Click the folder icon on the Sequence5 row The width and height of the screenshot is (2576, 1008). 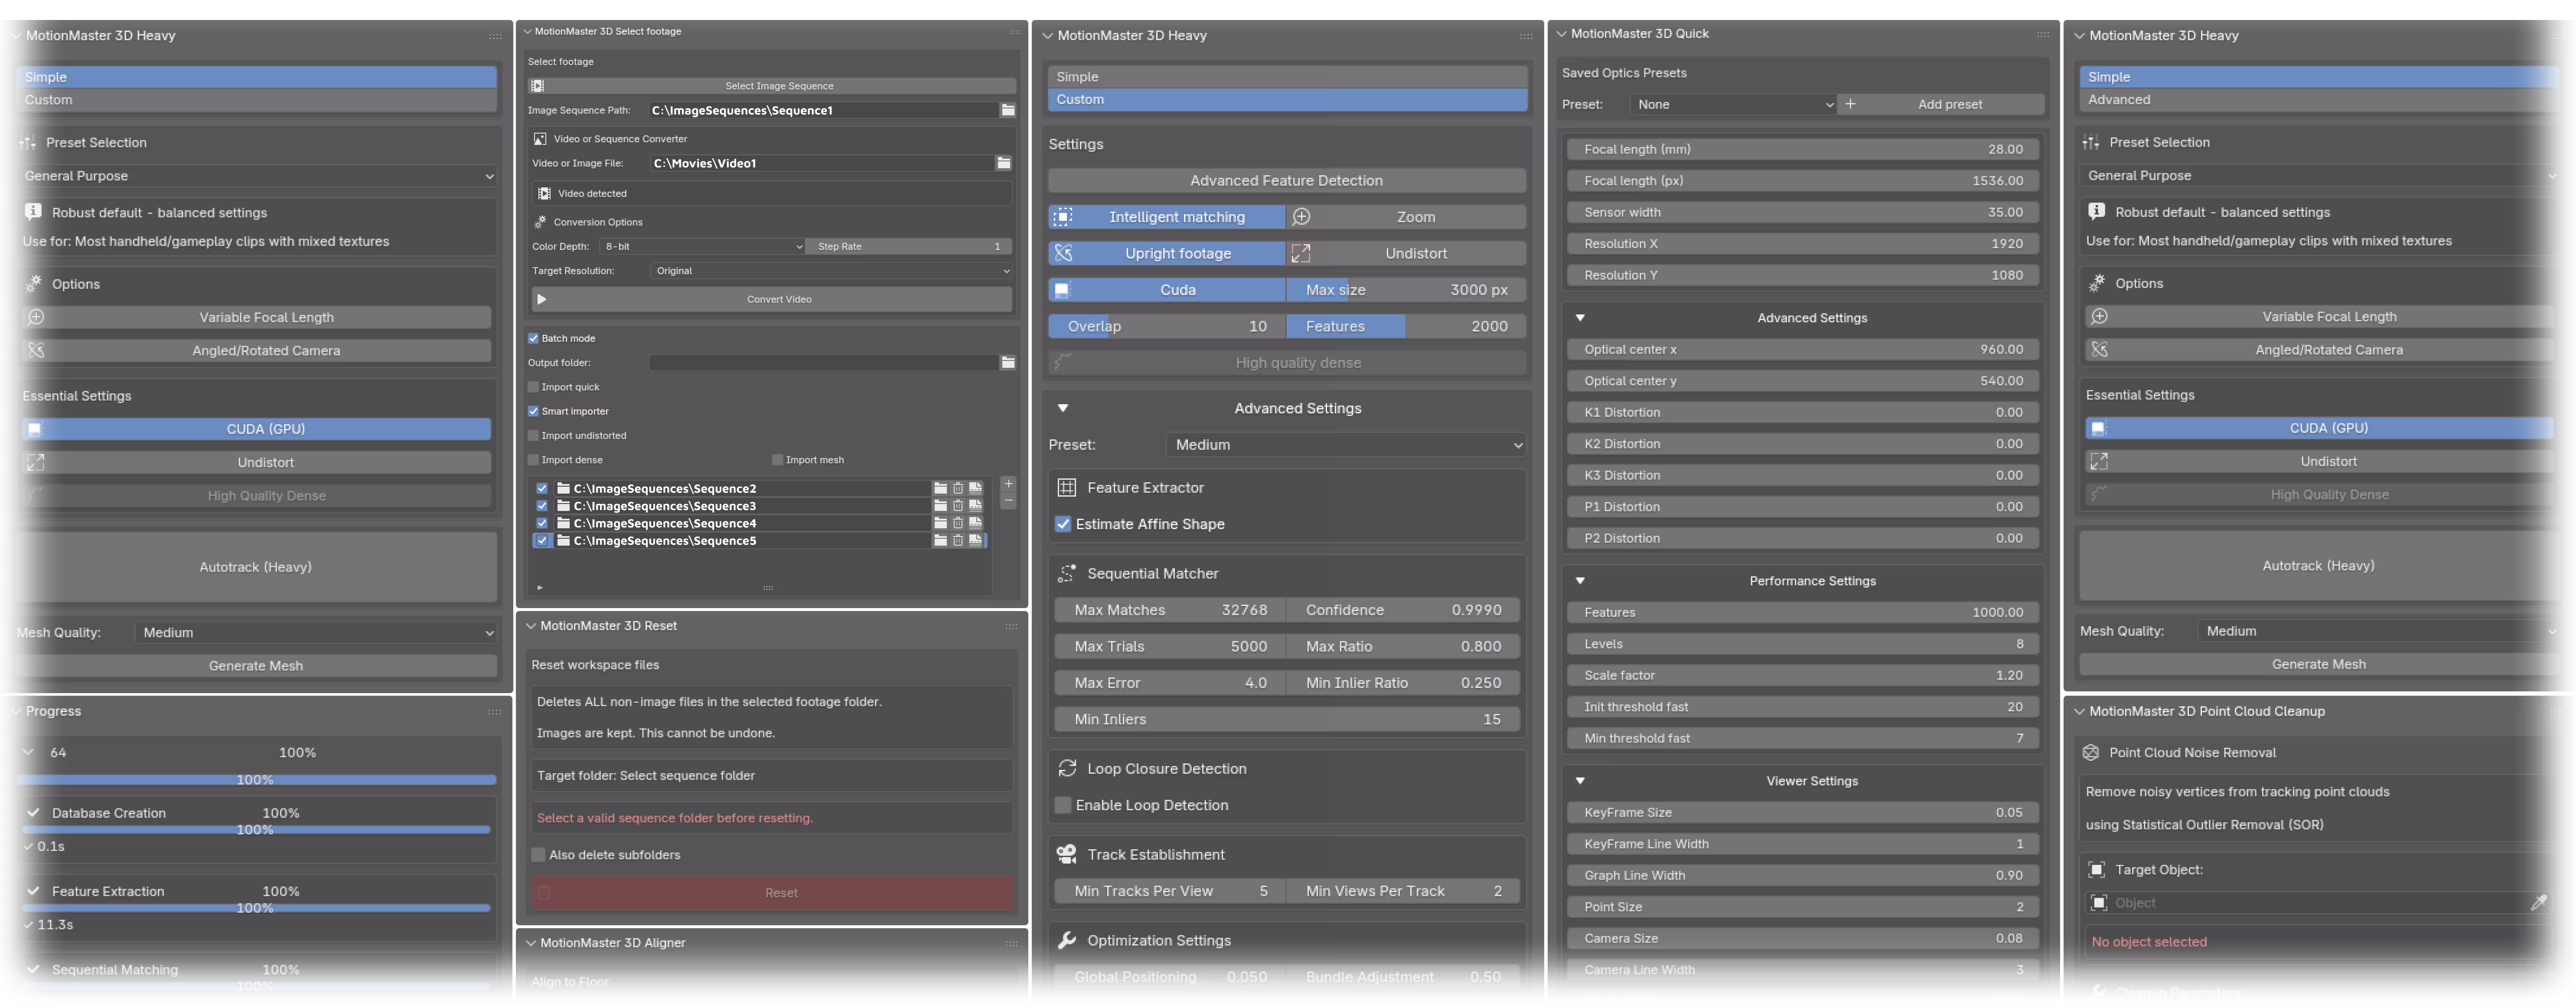click(940, 541)
